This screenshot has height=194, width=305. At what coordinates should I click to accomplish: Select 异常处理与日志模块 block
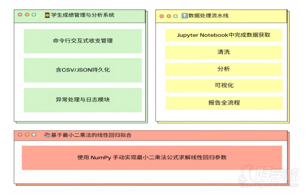[x=83, y=100]
